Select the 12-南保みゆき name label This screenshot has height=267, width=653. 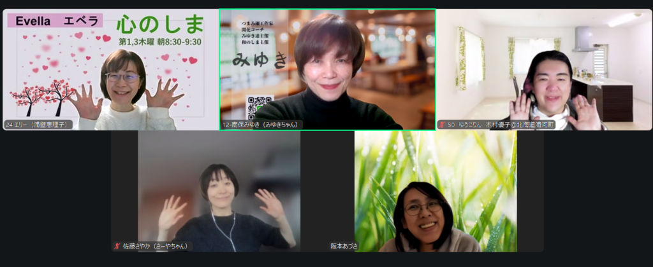262,125
